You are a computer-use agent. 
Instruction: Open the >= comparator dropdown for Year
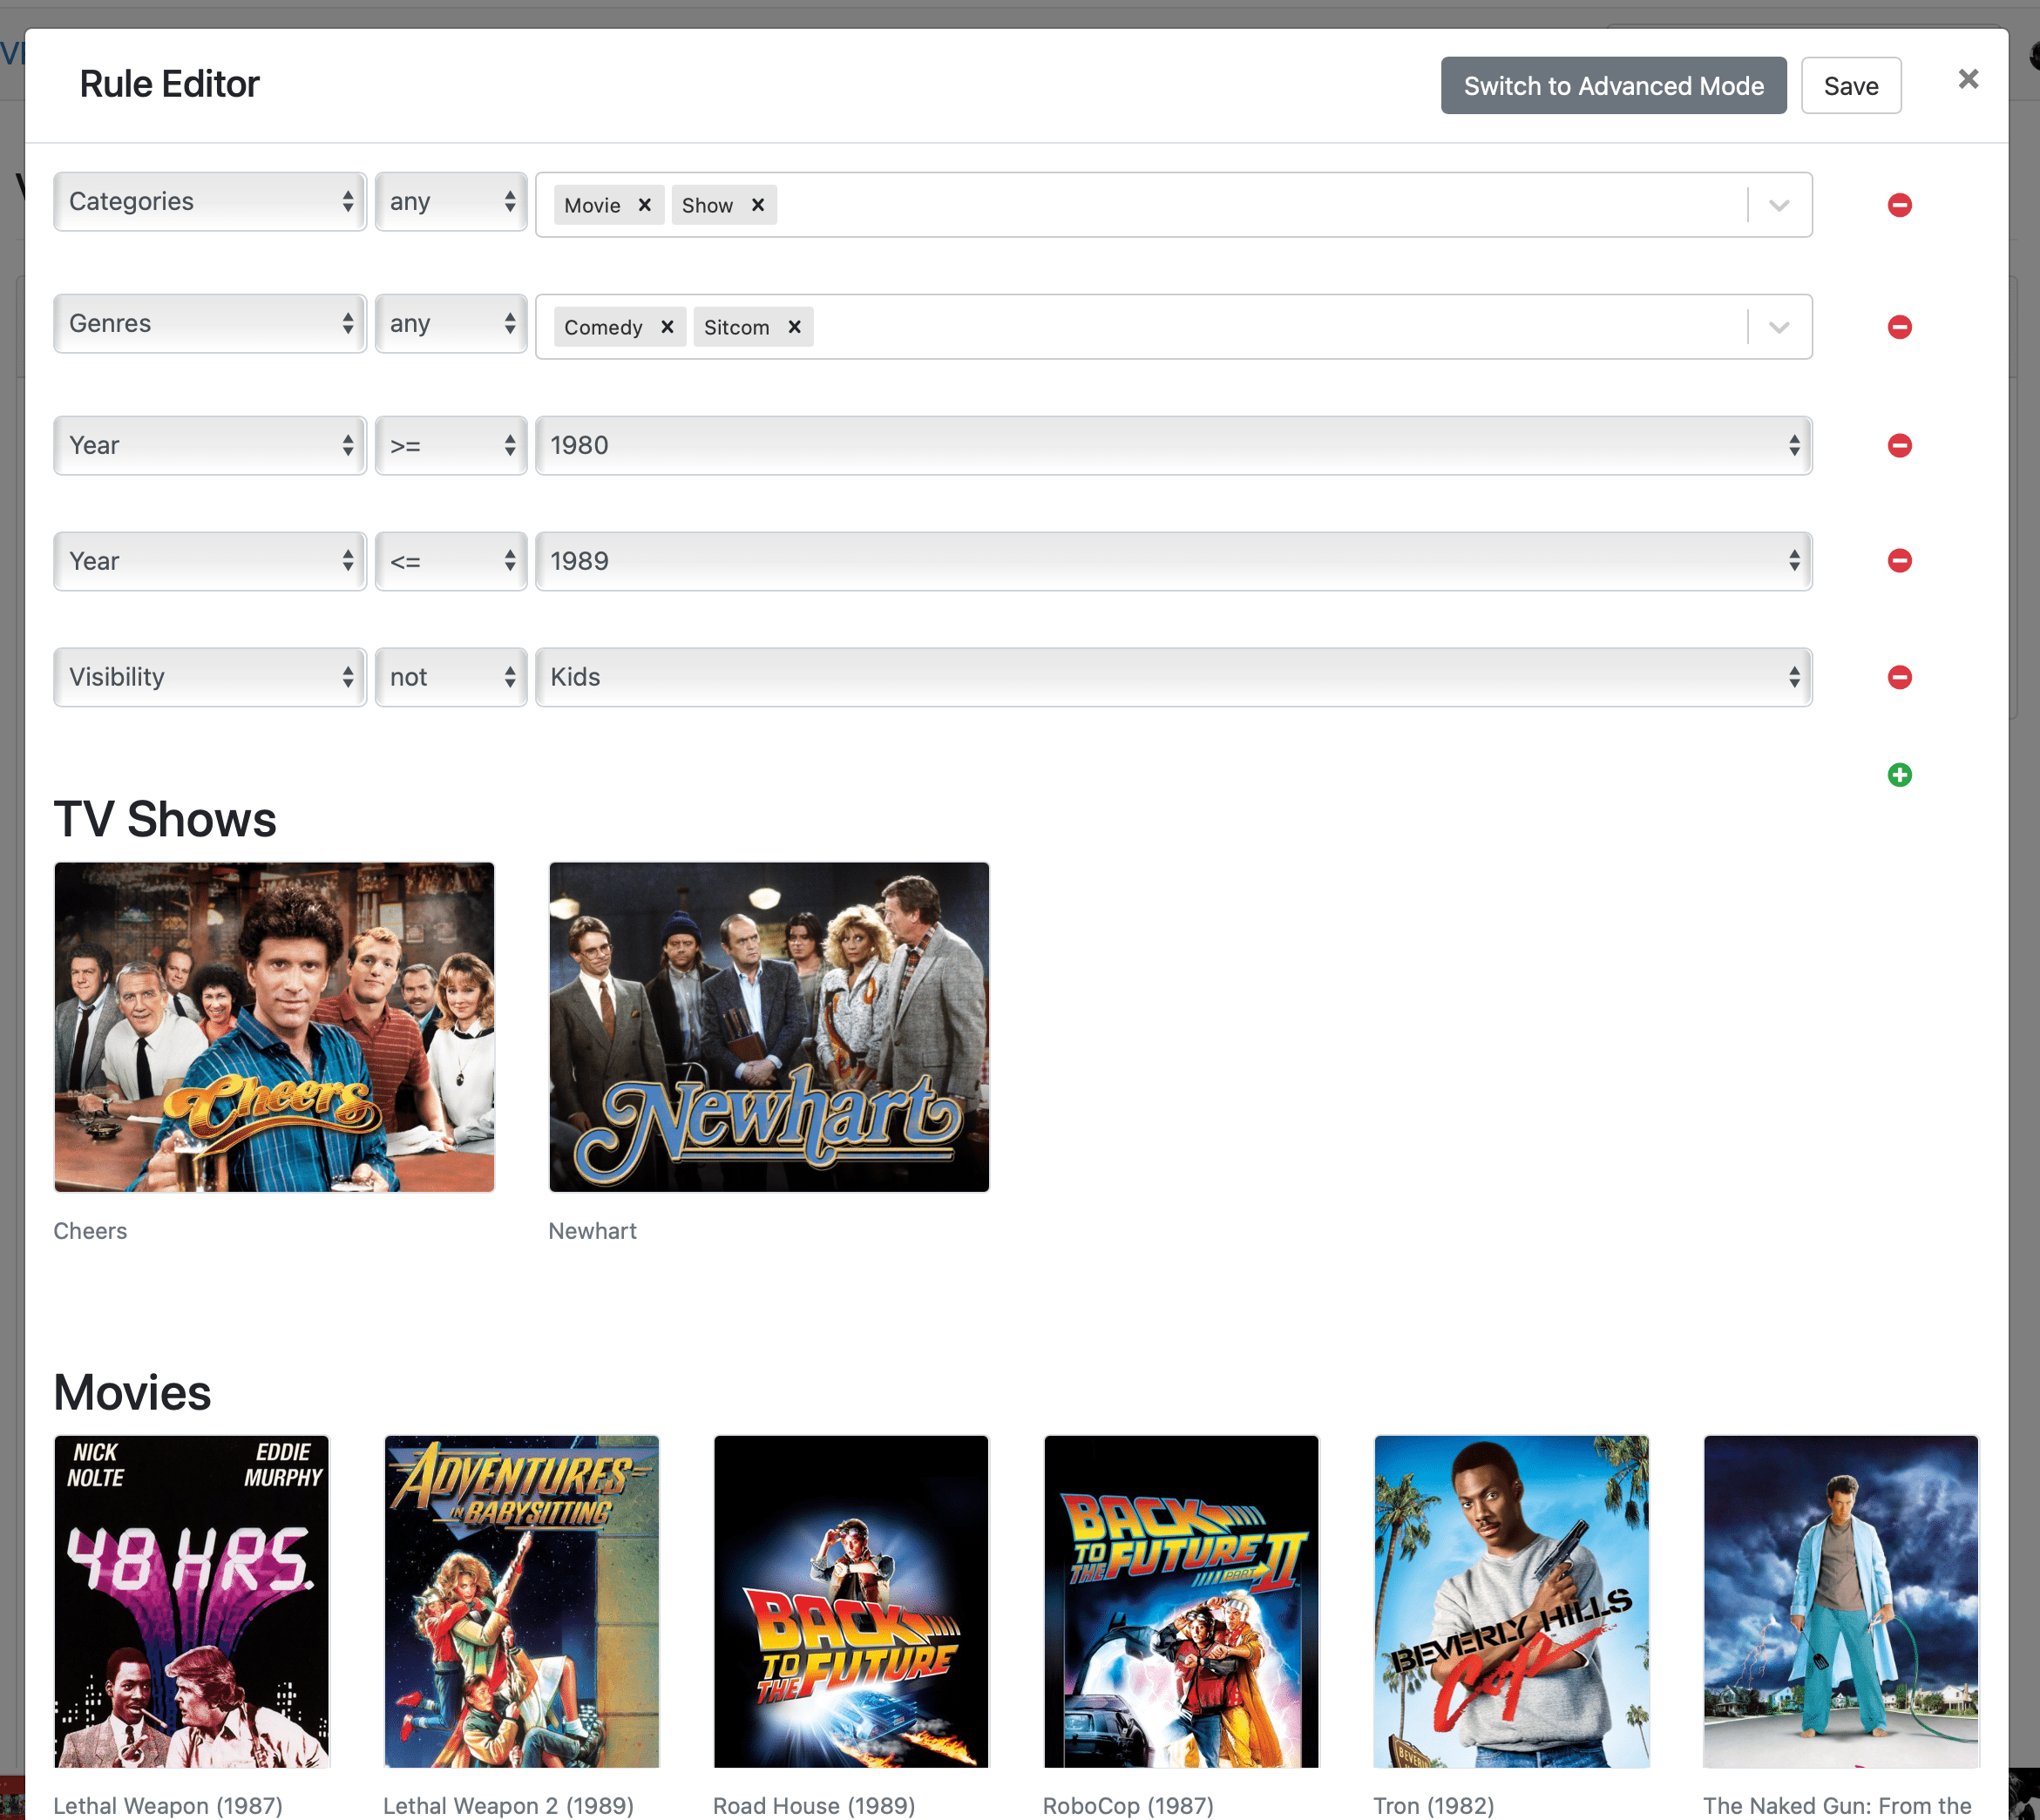451,445
